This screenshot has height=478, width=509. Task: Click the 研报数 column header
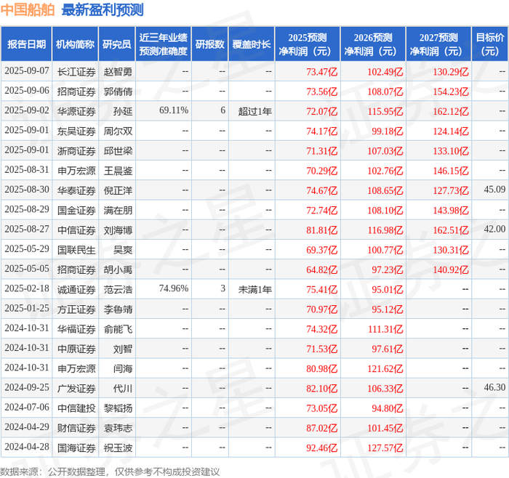coord(209,44)
